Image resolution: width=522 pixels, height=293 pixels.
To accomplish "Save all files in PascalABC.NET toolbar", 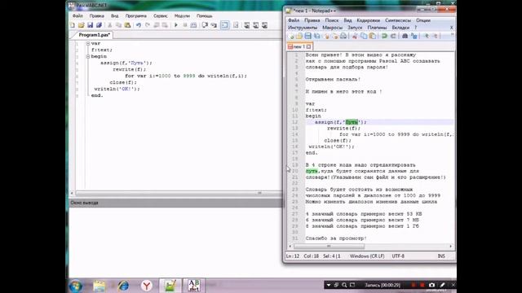I will 99,25.
